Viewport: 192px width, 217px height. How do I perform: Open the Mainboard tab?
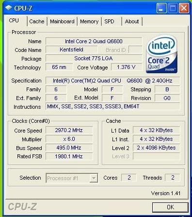point(62,21)
